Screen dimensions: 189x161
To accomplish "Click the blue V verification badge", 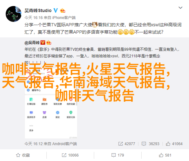I will 56,10.
